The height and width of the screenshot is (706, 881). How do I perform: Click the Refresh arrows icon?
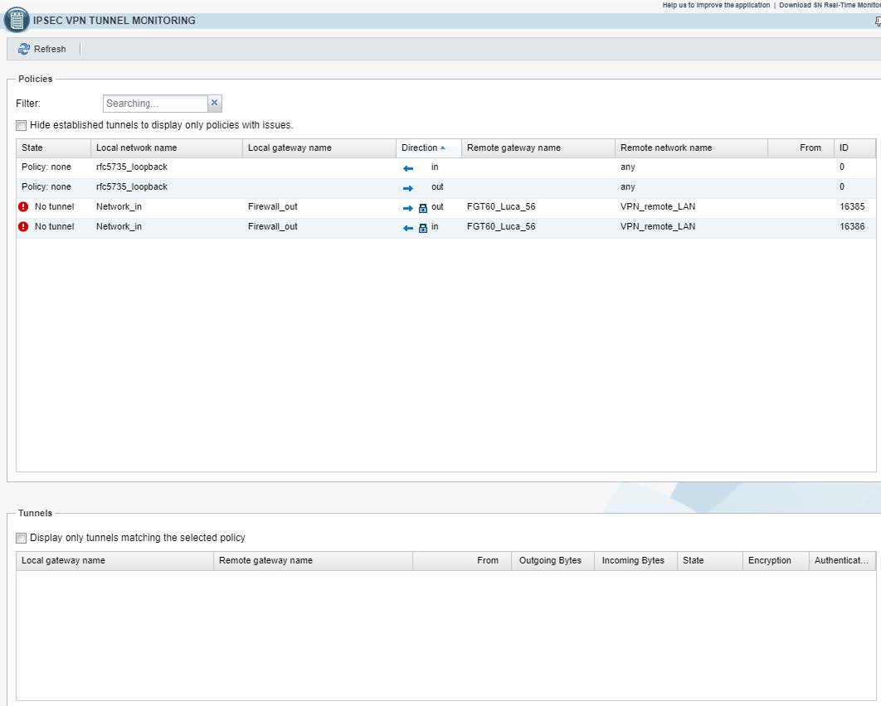(x=23, y=50)
